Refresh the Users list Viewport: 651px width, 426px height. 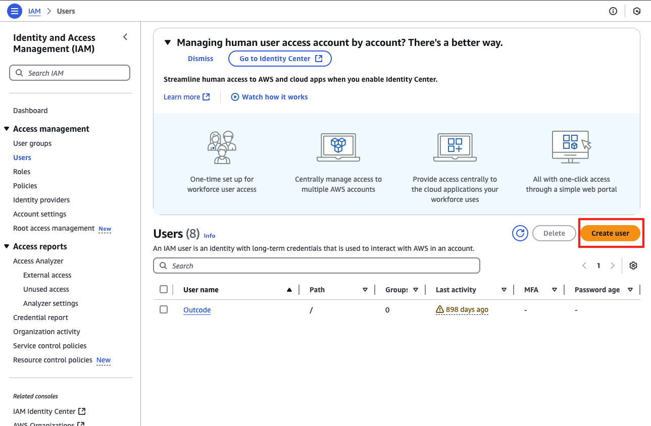click(x=520, y=233)
